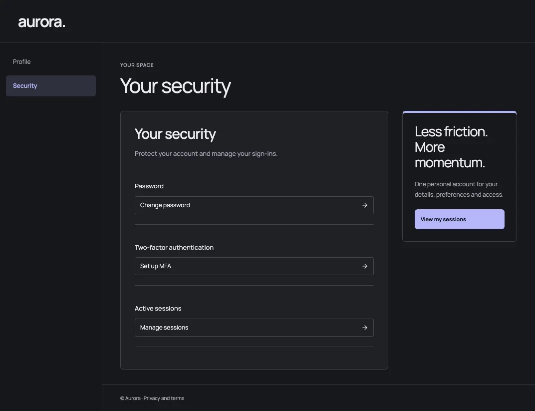Click the arrow icon on Set up MFA

pos(365,266)
